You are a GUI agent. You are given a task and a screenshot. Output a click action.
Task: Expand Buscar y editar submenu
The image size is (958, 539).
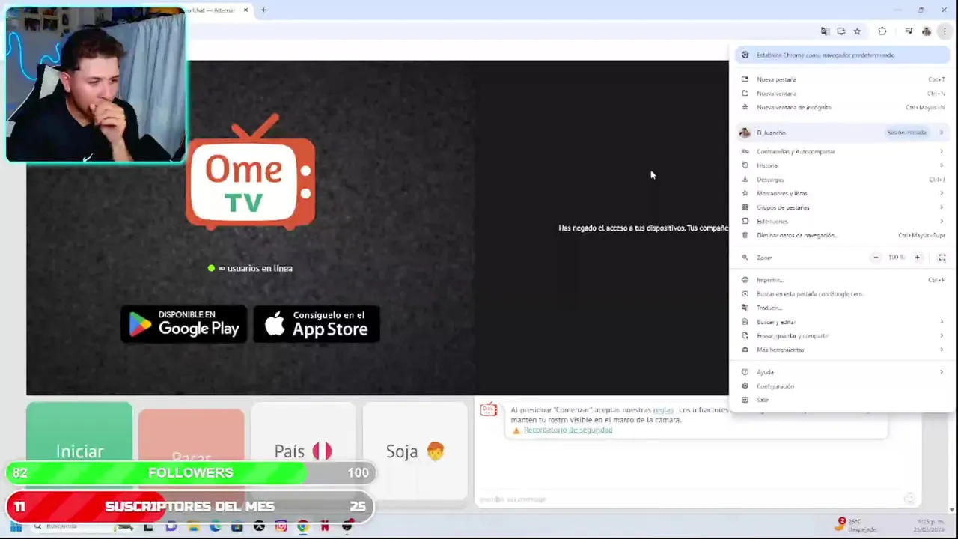click(843, 322)
